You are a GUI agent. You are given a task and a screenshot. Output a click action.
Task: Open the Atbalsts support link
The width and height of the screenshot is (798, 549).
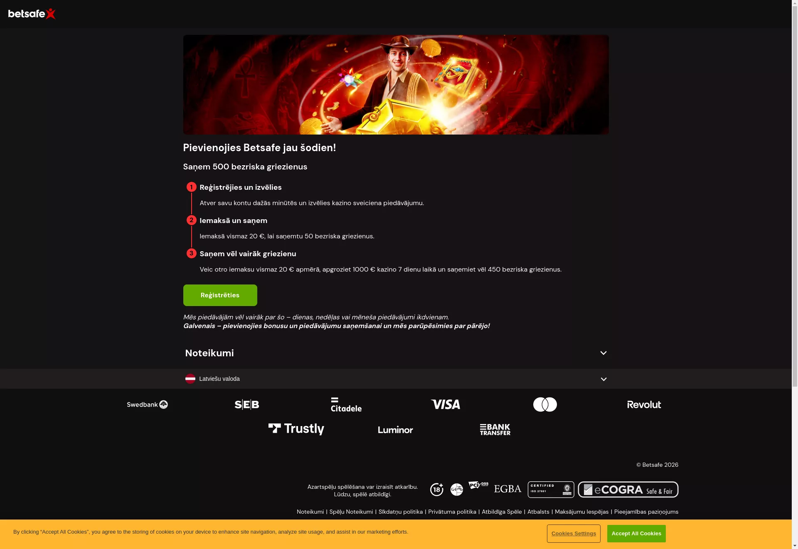(x=538, y=512)
